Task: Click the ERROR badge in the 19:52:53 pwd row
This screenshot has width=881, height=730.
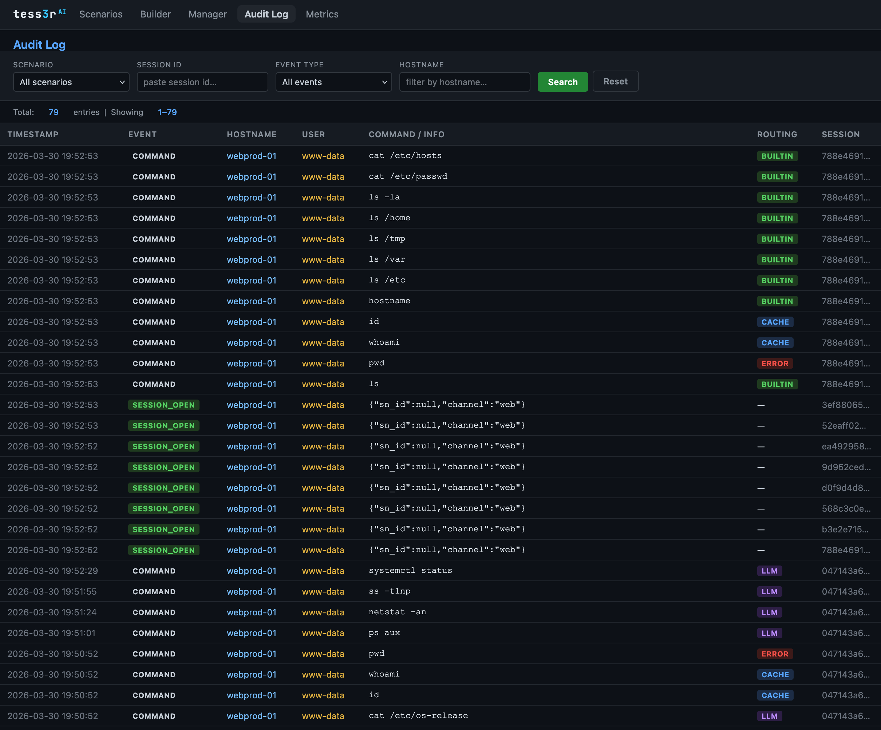Action: (x=775, y=364)
